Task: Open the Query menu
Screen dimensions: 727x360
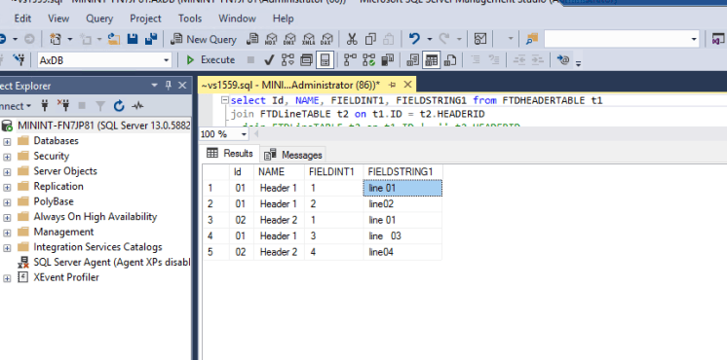Action: 99,18
